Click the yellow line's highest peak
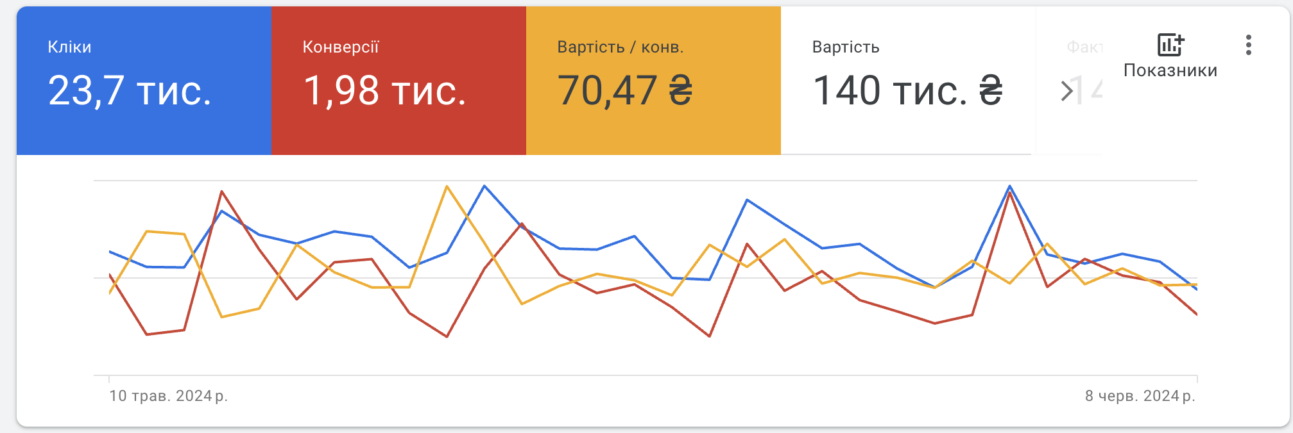The width and height of the screenshot is (1293, 433). point(447,186)
